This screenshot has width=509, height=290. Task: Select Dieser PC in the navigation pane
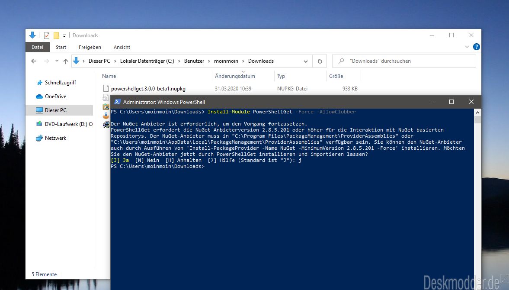click(x=59, y=110)
